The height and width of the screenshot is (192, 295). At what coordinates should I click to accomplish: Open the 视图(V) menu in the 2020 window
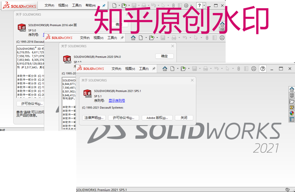click(x=99, y=37)
